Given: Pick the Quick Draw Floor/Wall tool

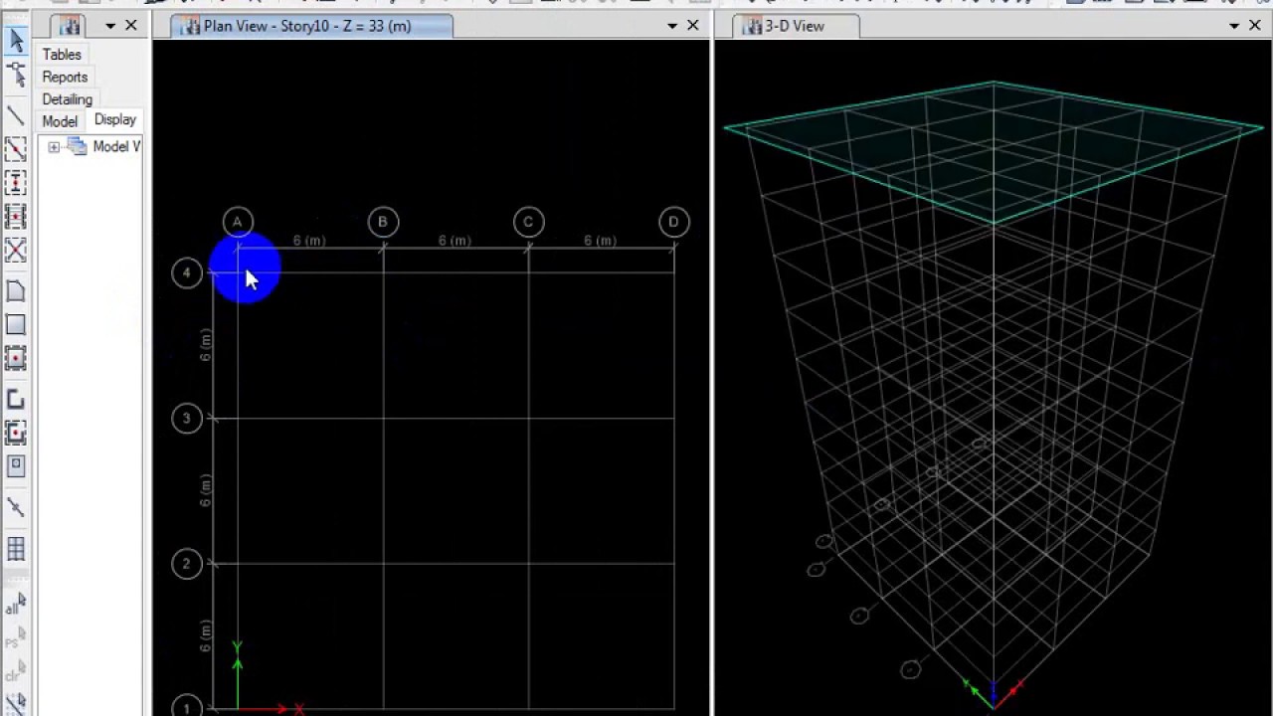Looking at the screenshot, I should pos(16,358).
